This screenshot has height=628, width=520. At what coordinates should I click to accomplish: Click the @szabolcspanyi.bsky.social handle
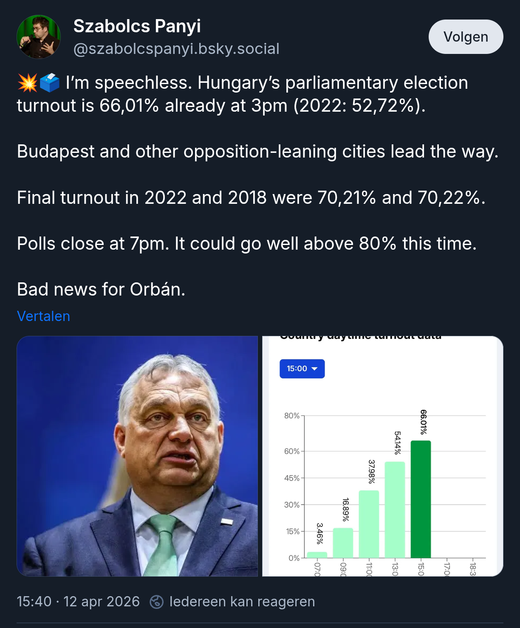click(x=176, y=49)
